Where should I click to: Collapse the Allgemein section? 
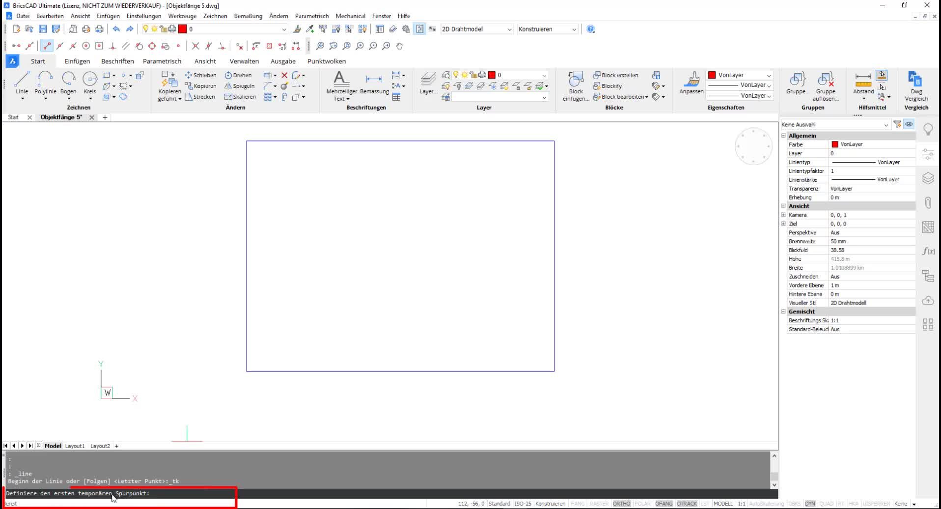point(783,136)
